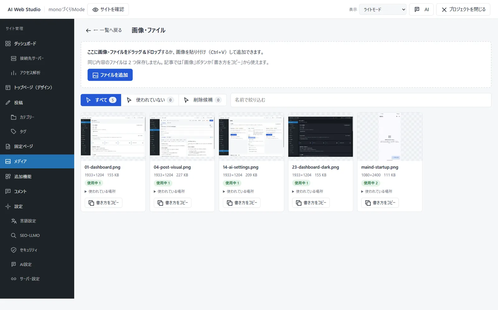Expand 使われている場所 for 04-post-visual.png
This screenshot has height=310, width=498.
point(169,192)
